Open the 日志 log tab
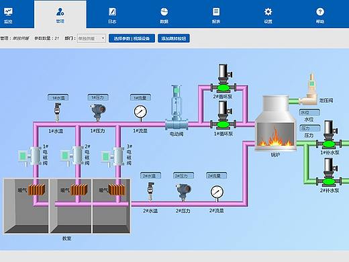Image resolution: width=349 pixels, height=262 pixels. [x=112, y=15]
